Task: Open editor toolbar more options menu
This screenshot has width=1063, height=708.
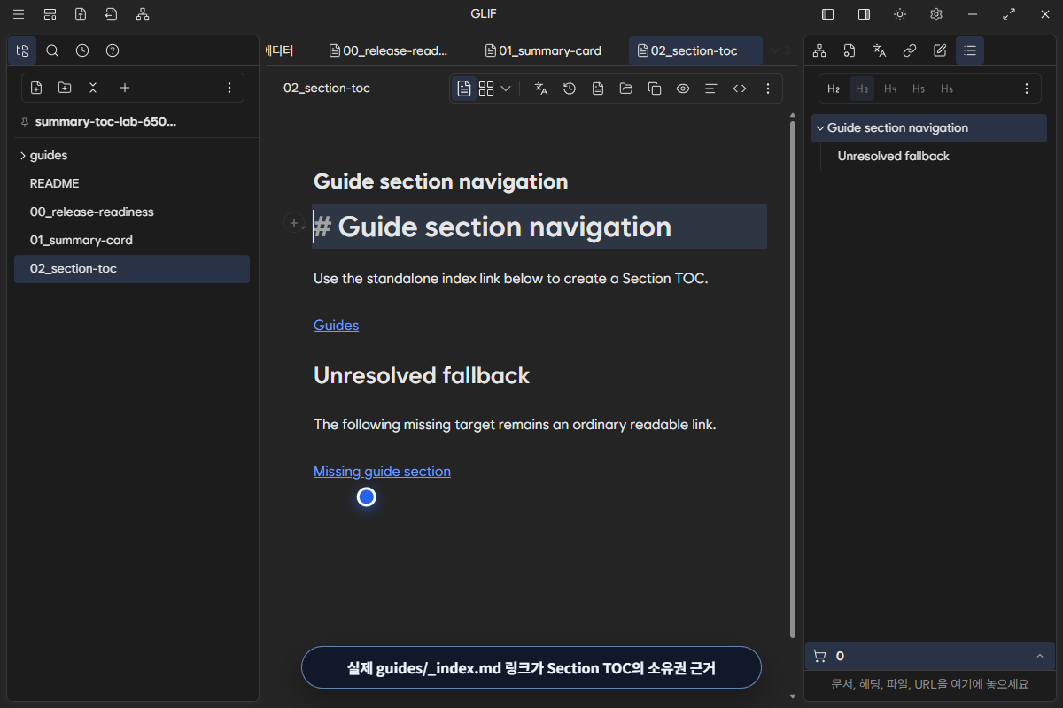Action: [x=768, y=88]
